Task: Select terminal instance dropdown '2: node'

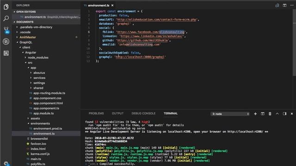Action: coord(230,114)
